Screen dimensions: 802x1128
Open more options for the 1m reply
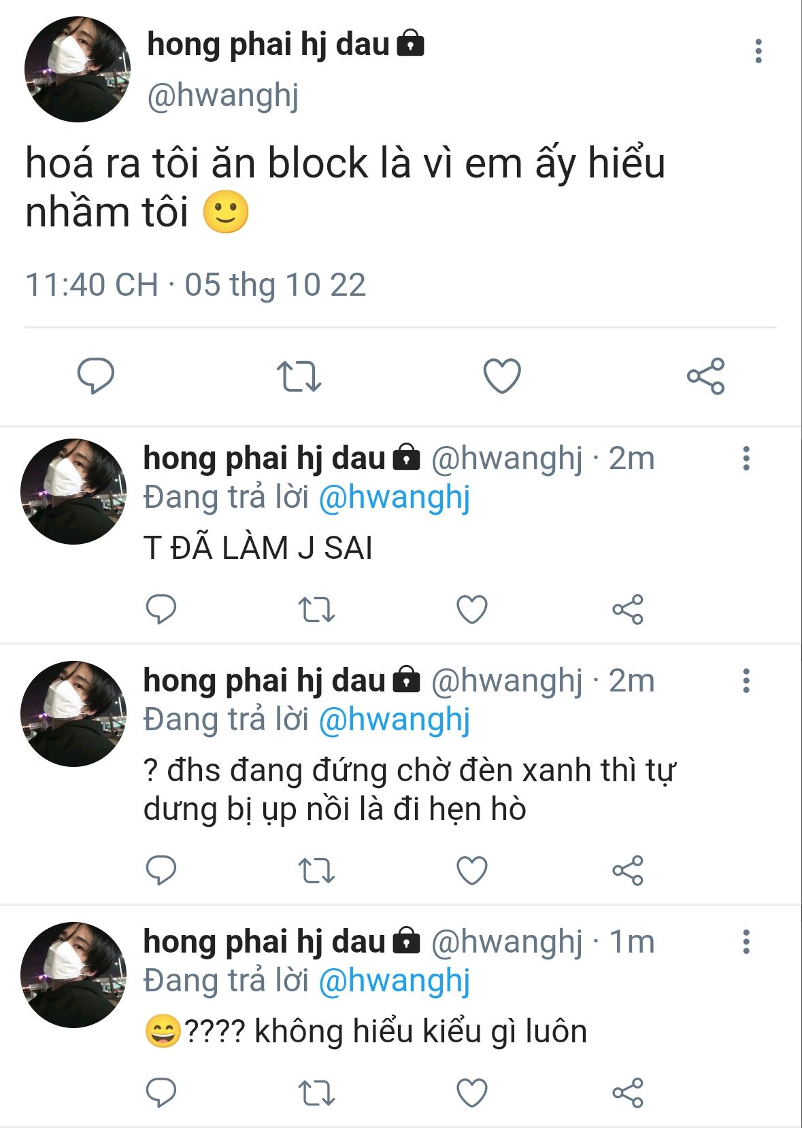746,942
